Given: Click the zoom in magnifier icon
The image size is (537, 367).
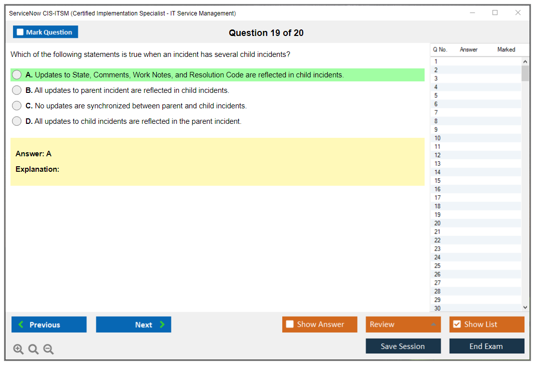Looking at the screenshot, I should [x=18, y=350].
